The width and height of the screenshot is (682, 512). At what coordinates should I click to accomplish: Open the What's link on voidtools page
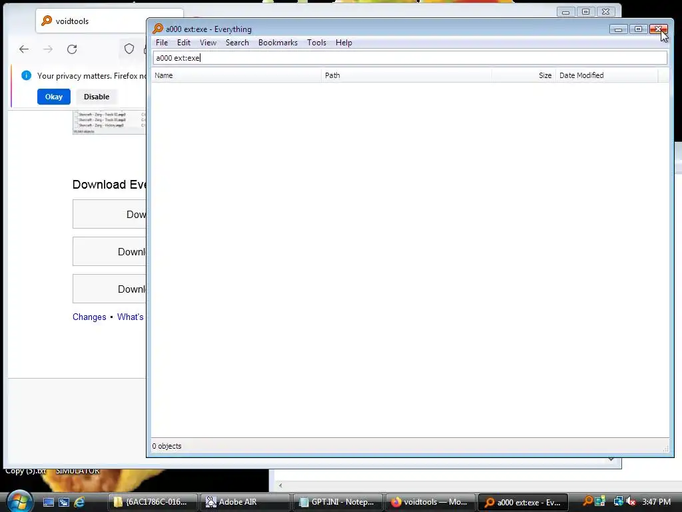tap(131, 317)
